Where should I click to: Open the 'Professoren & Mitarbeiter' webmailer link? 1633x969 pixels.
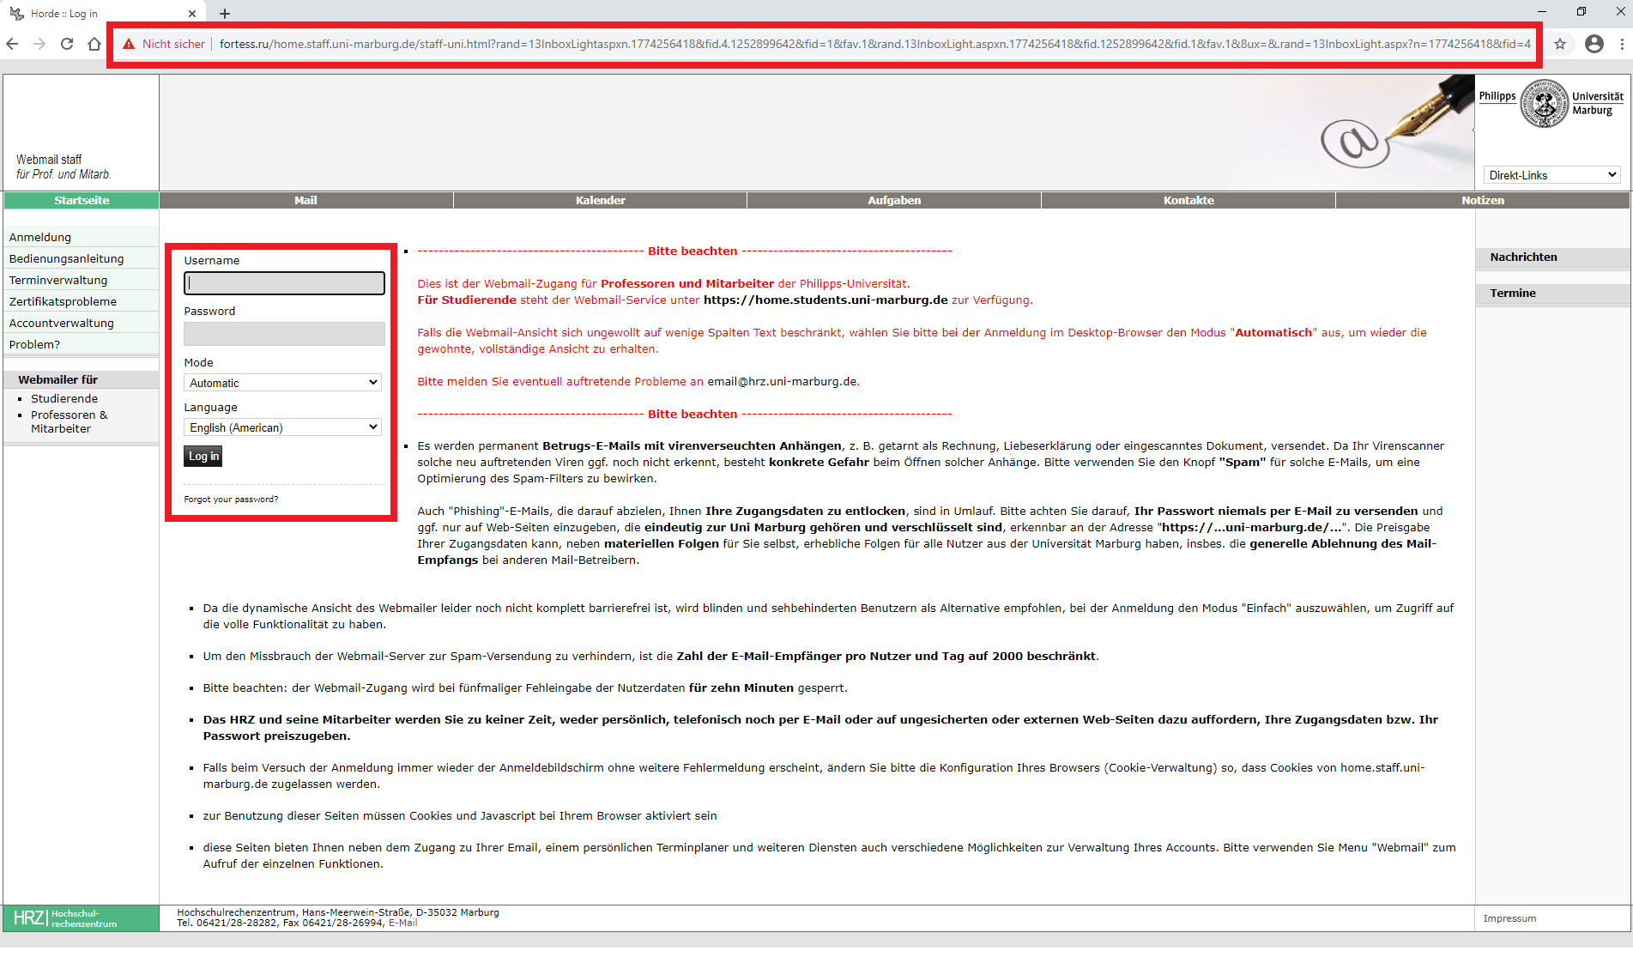click(70, 422)
